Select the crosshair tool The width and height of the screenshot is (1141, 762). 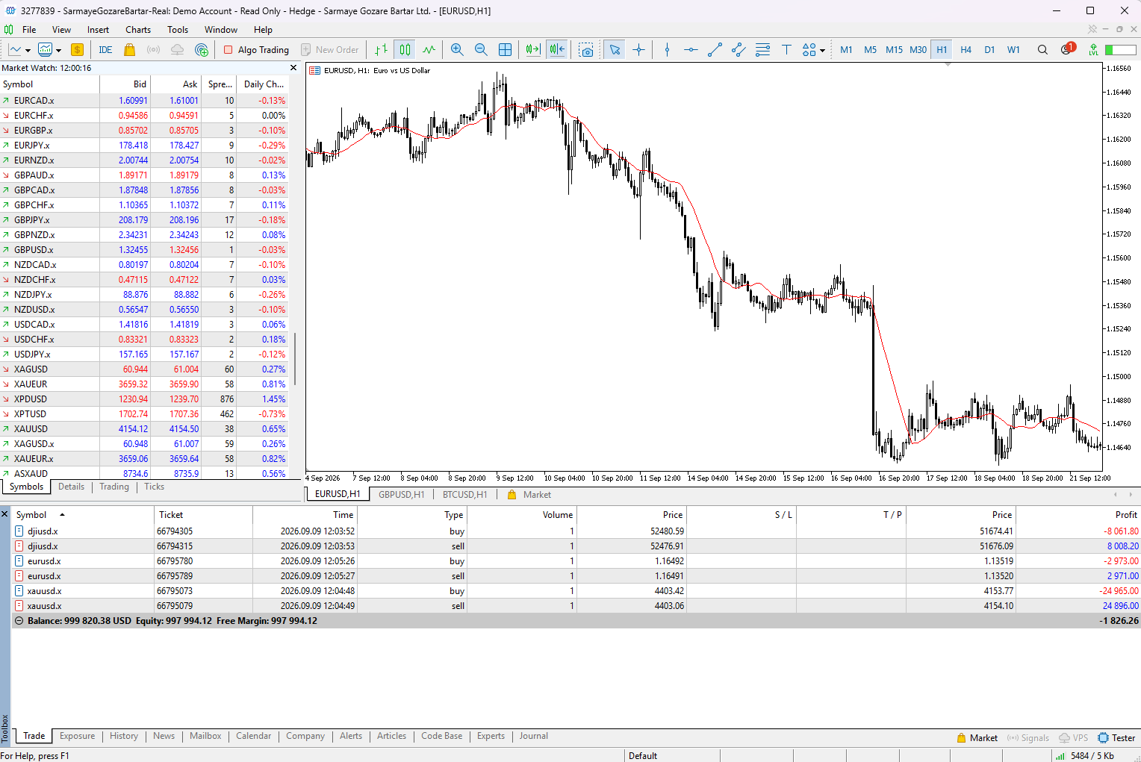[x=638, y=50]
